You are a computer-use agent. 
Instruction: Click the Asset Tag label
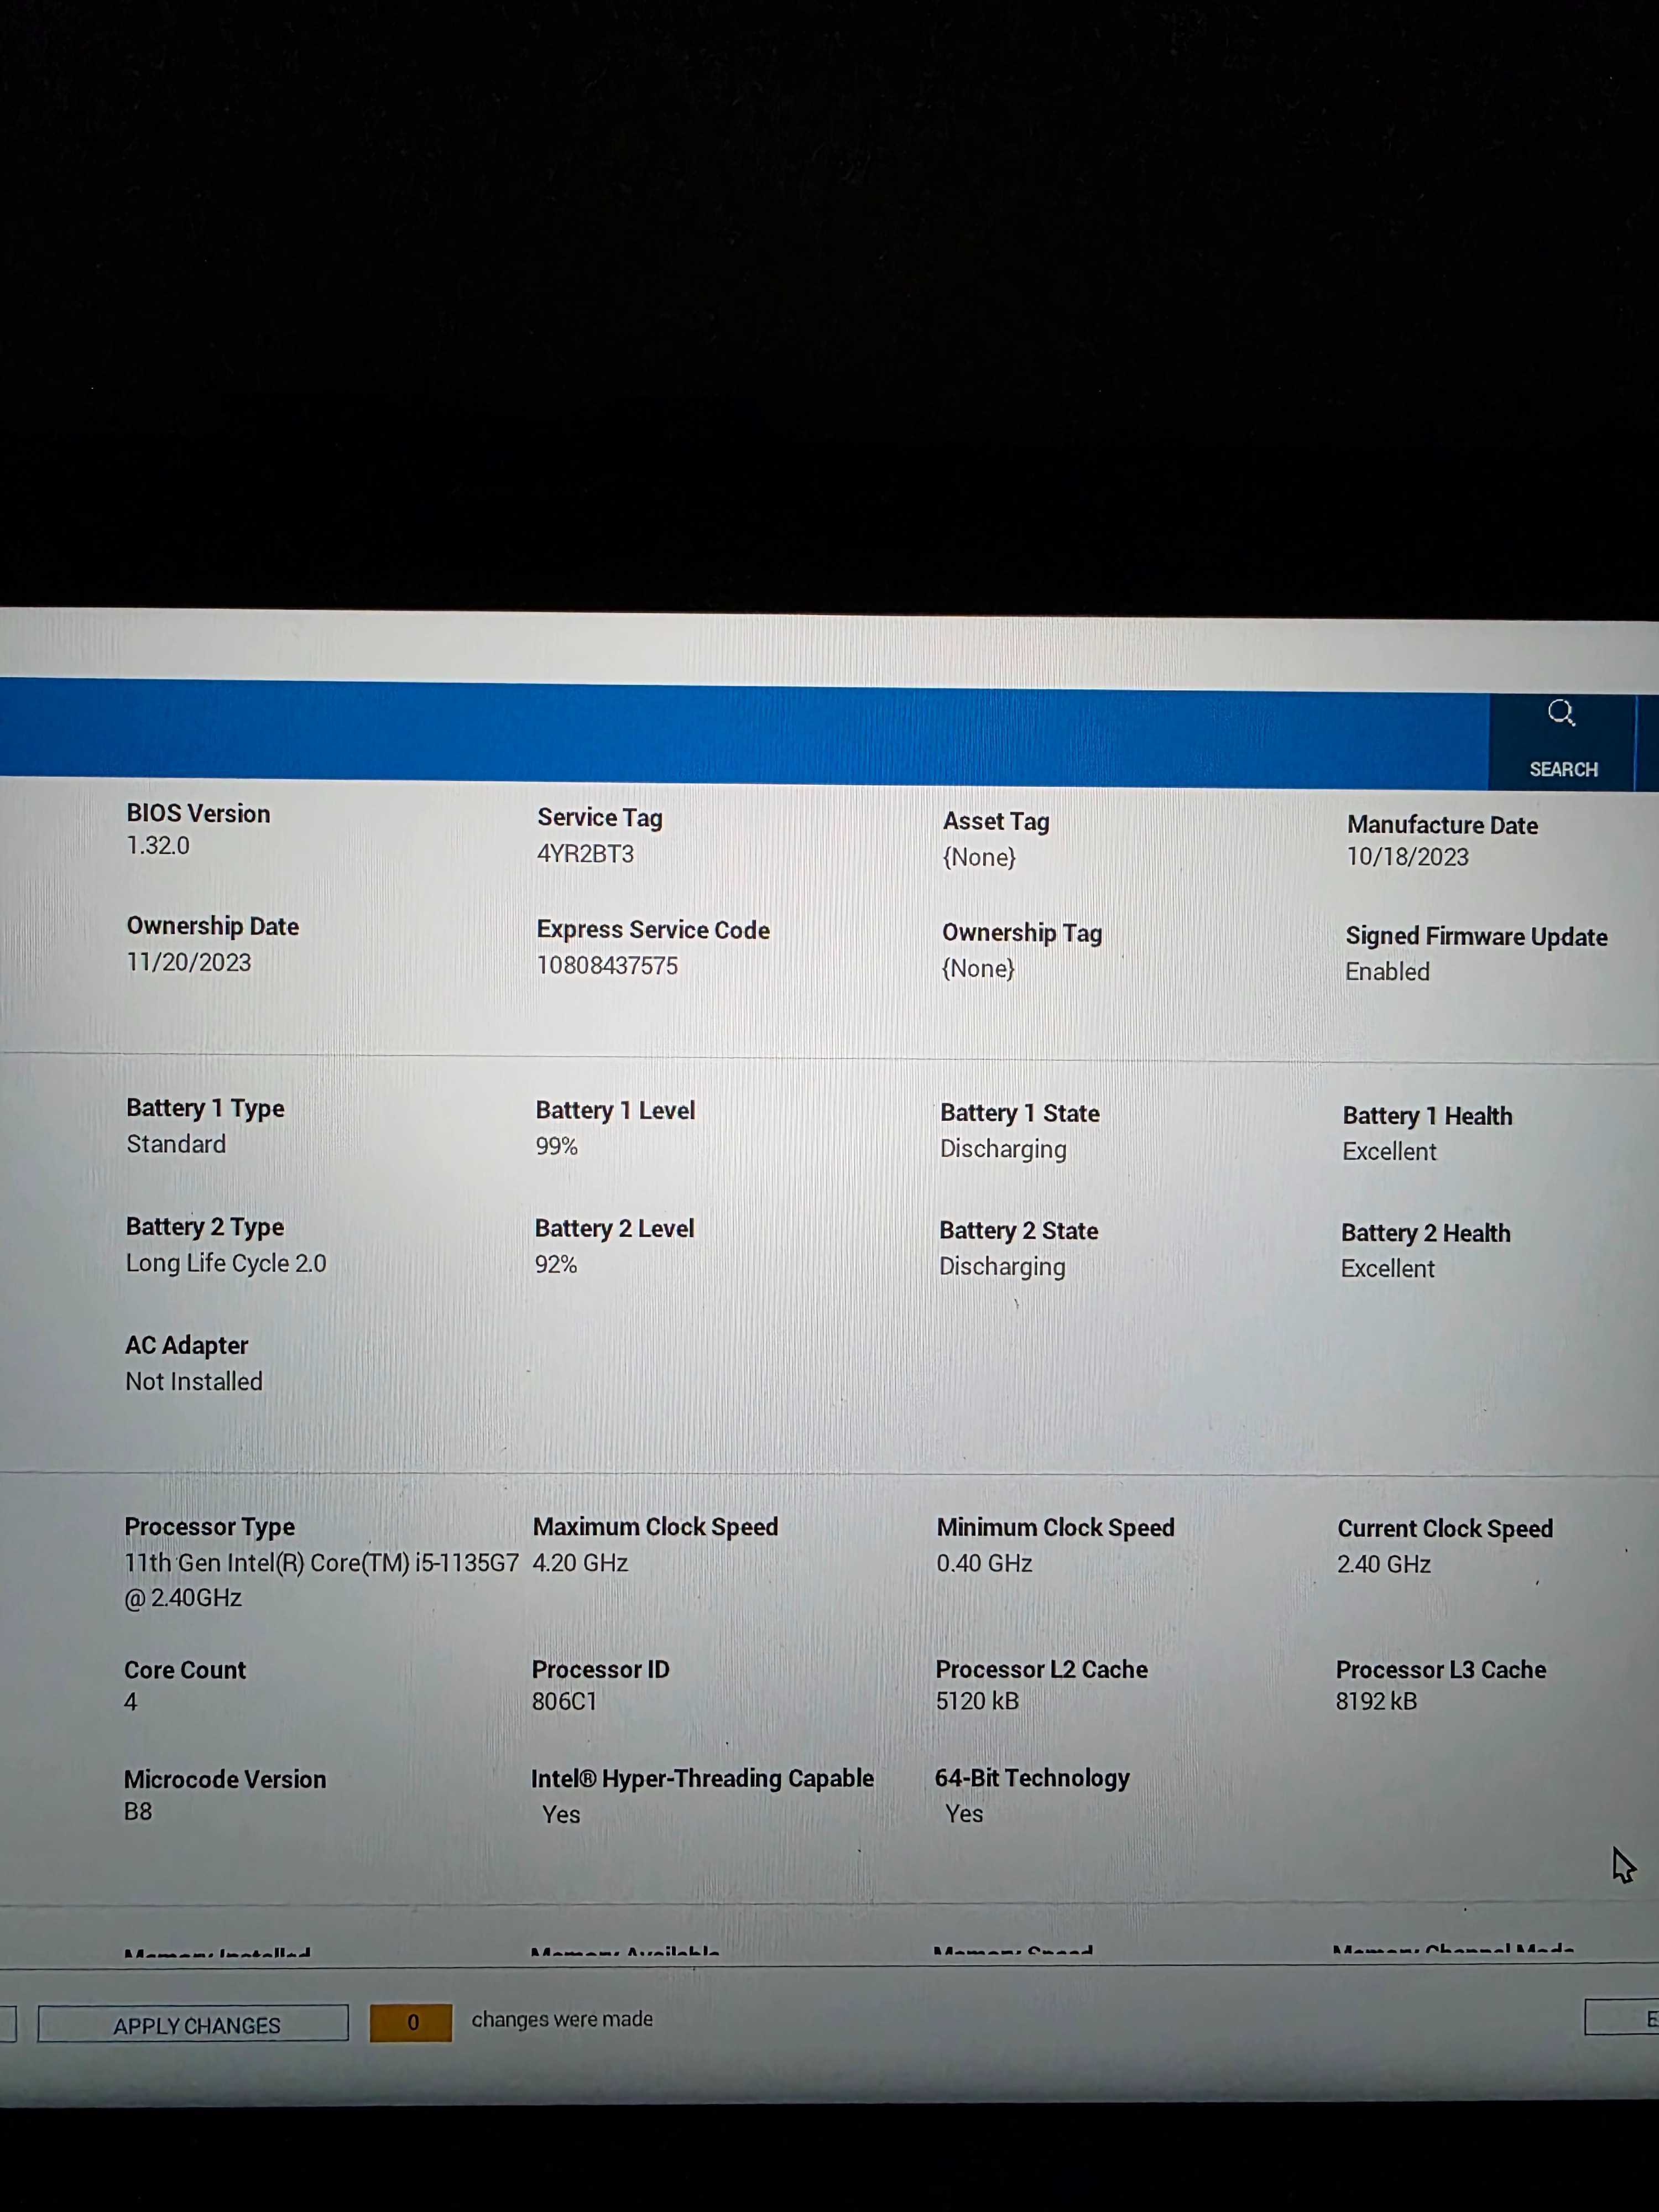(996, 822)
